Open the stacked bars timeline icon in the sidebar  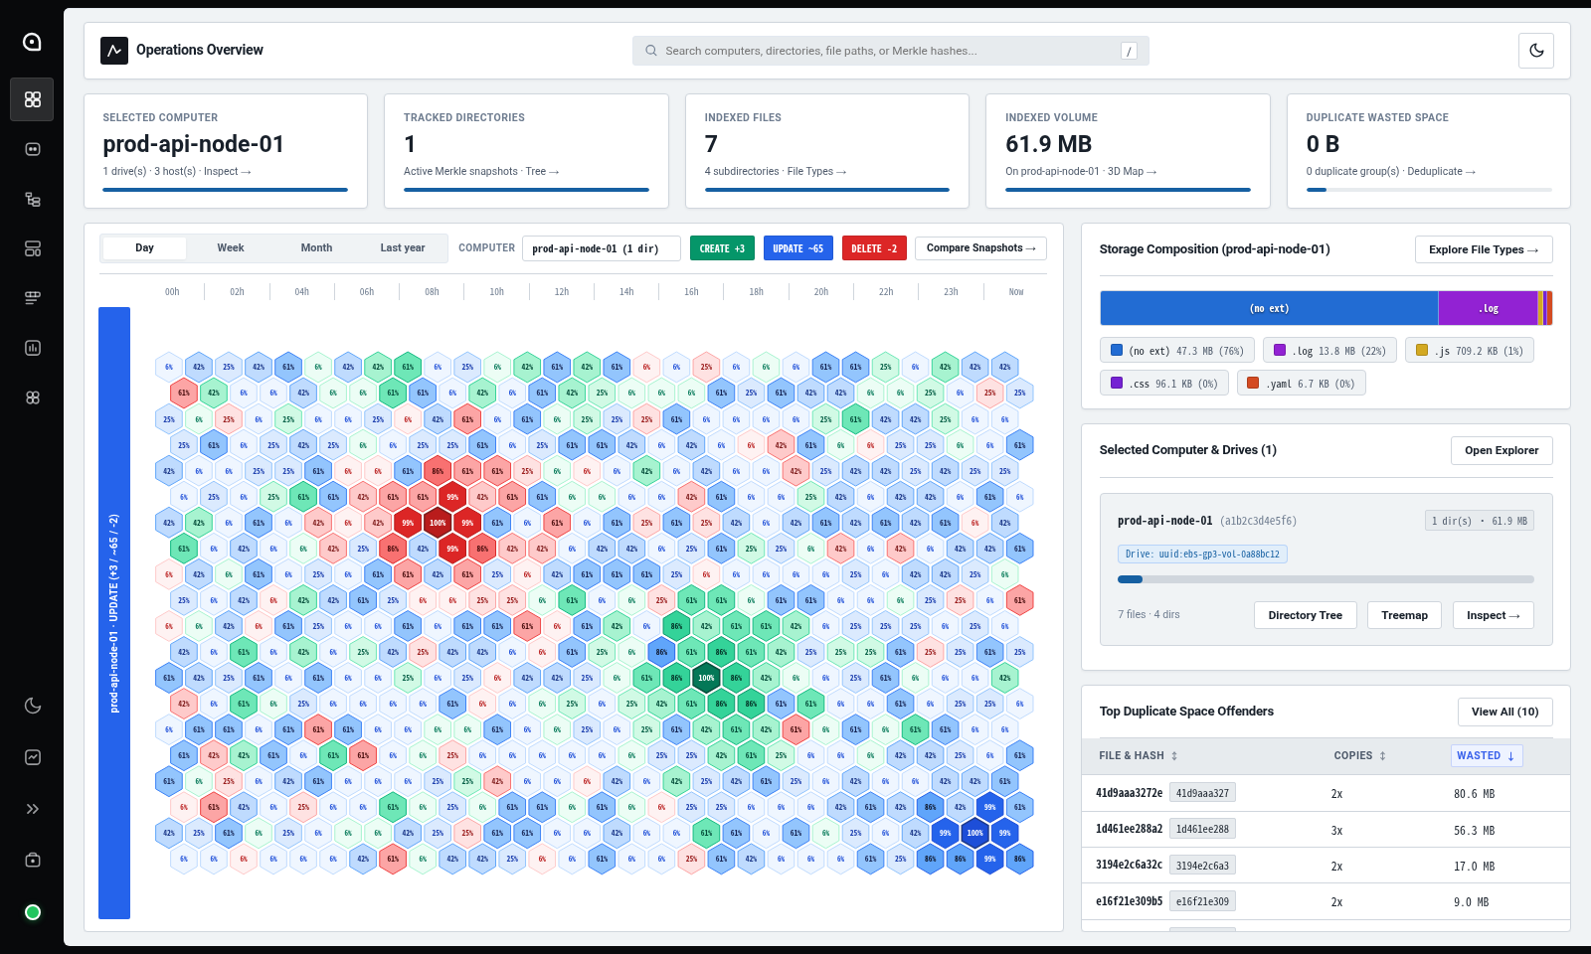(32, 298)
